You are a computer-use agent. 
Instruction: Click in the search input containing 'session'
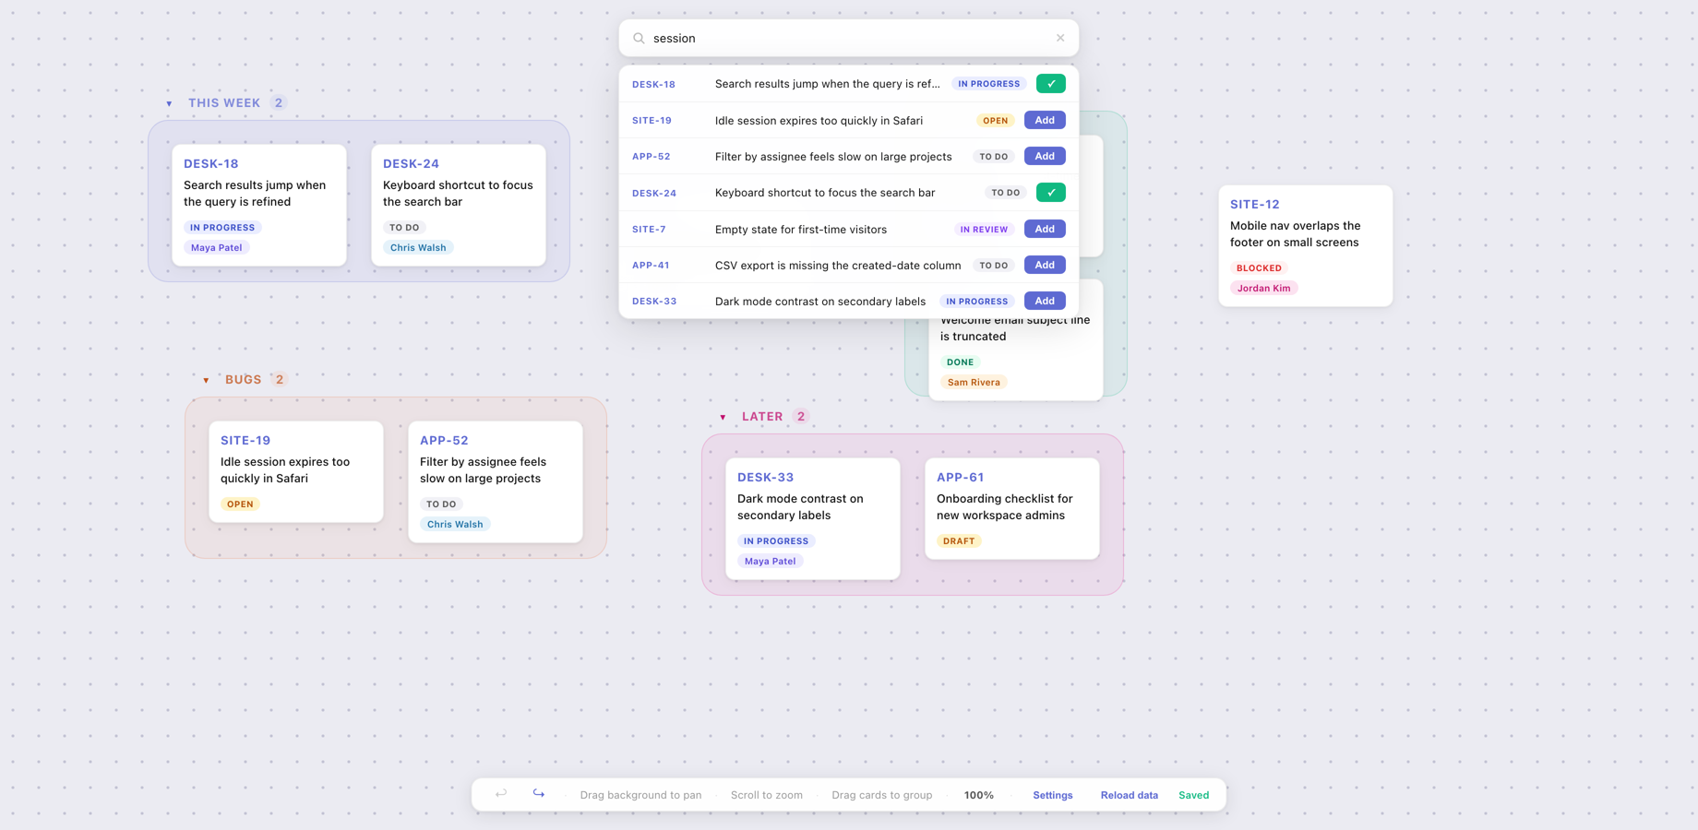pos(849,39)
